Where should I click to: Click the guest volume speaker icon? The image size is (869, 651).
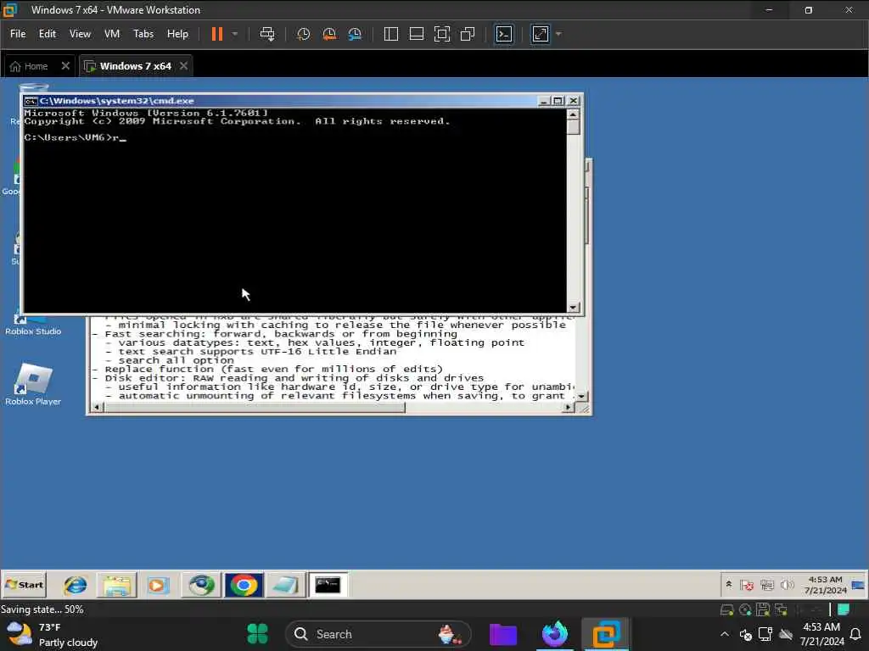(787, 585)
